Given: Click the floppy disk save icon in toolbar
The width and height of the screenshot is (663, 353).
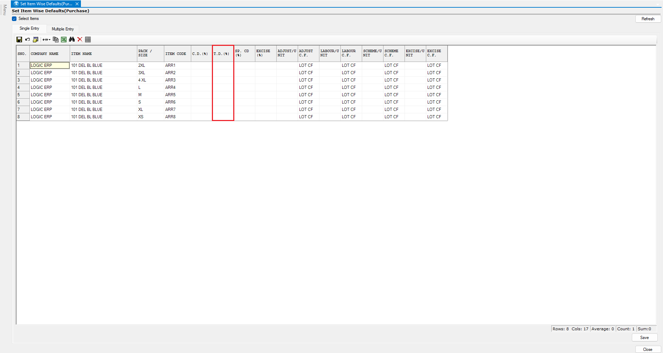Looking at the screenshot, I should point(19,40).
